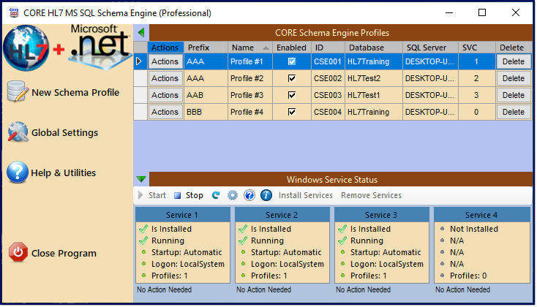Click the Stop label in service toolbar

(x=194, y=195)
